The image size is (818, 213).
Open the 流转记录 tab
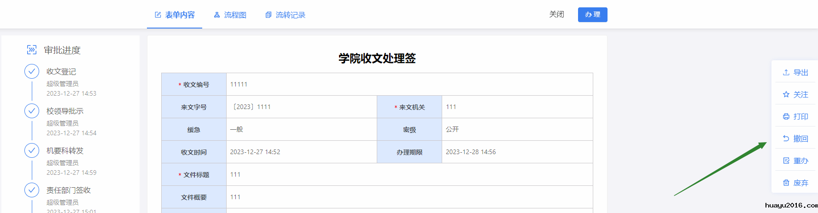[286, 15]
